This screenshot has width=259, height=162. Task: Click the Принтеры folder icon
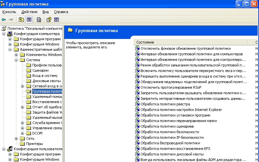[x=23, y=144]
